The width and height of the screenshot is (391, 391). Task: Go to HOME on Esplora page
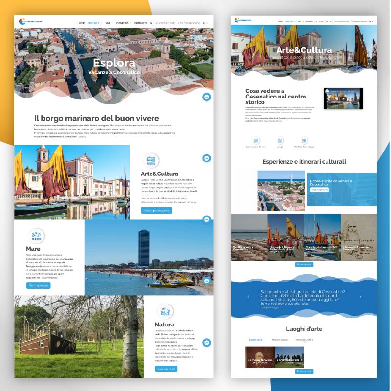pyautogui.click(x=81, y=23)
